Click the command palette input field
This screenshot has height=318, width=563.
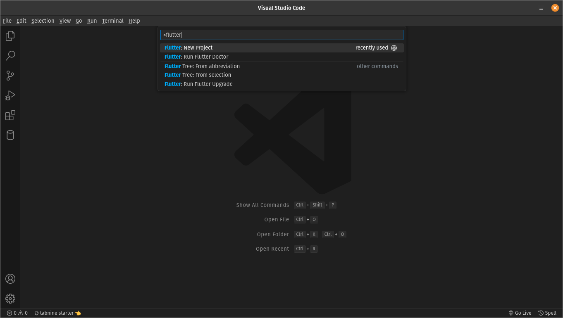pyautogui.click(x=282, y=35)
